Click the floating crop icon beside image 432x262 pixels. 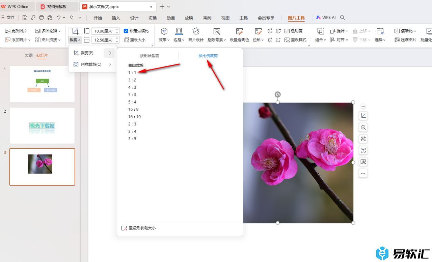(363, 116)
